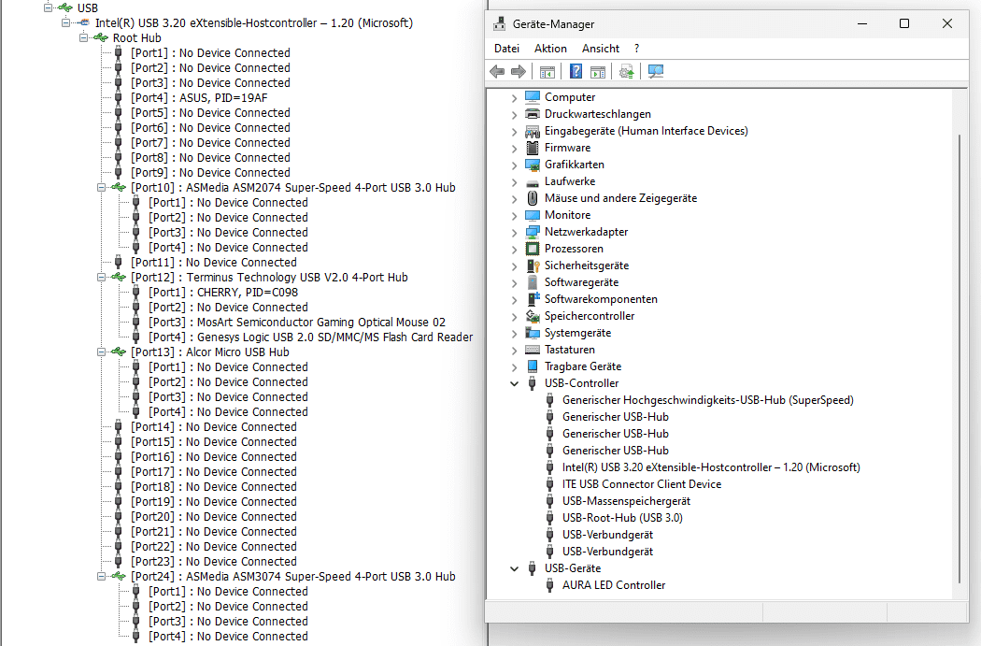981x646 pixels.
Task: Open the Aktion menu
Action: coord(550,49)
